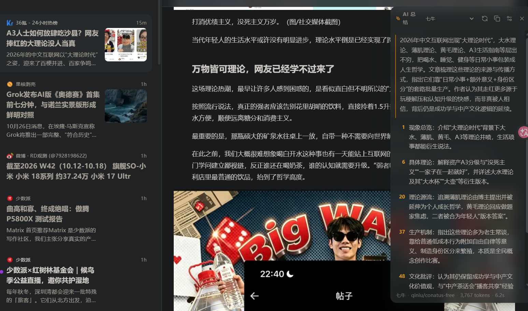This screenshot has width=528, height=311.
Task: Click the Weibo feed source icon
Action: point(10,156)
